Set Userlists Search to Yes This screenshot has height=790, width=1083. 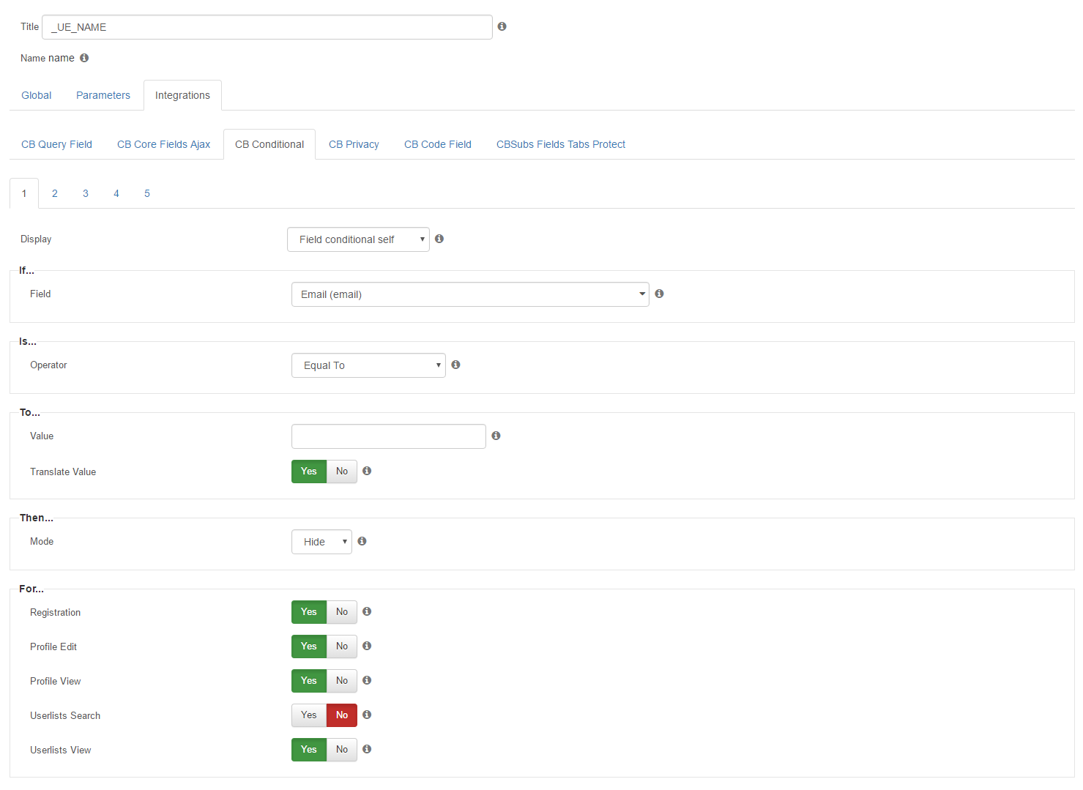coord(309,715)
